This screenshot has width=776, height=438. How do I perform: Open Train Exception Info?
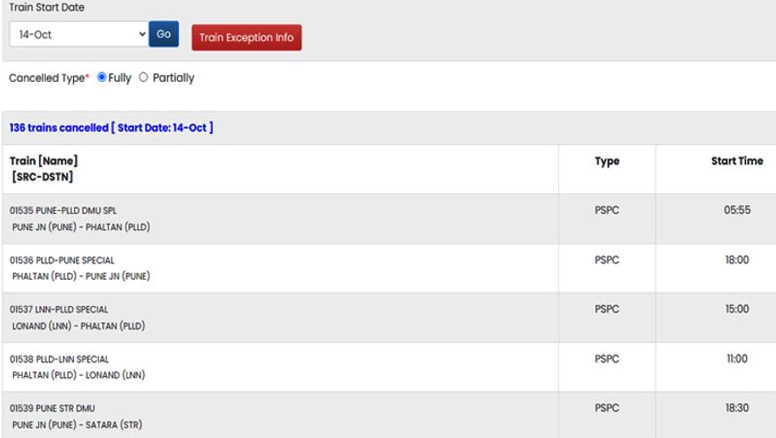point(246,38)
